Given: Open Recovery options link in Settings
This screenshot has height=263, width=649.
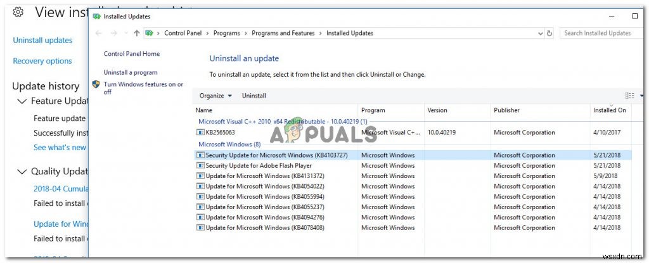Looking at the screenshot, I should click(42, 61).
